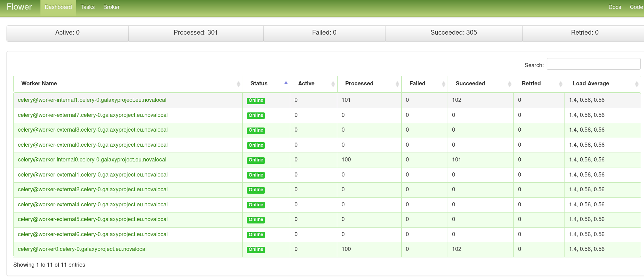Click 'Showing 1 to 11 of 11 entries' text

point(49,265)
